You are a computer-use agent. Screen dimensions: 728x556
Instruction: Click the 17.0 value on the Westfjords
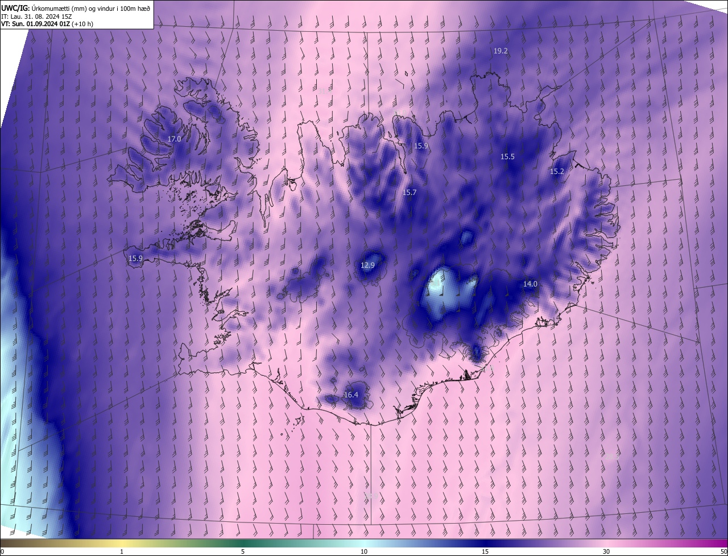[x=174, y=139]
